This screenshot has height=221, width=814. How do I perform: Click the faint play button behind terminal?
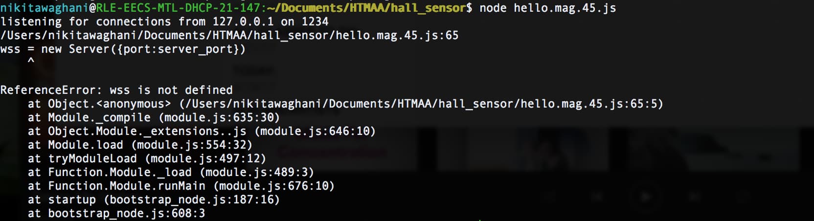pyautogui.click(x=645, y=197)
